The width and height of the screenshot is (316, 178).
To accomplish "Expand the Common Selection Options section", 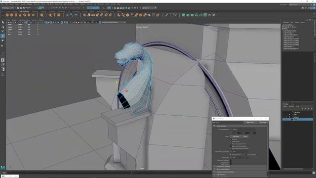I will [x=214, y=172].
